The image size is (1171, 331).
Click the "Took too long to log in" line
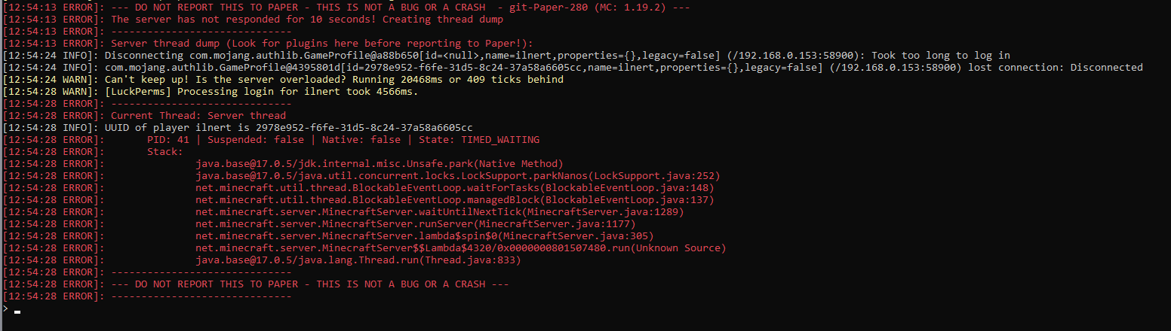pos(506,56)
